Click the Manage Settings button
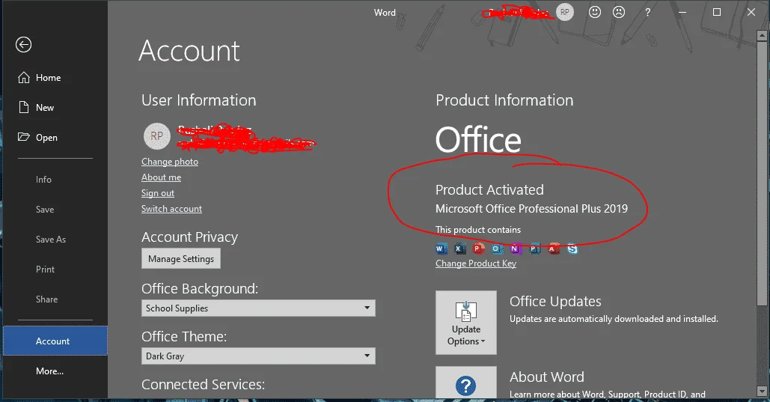 point(181,258)
